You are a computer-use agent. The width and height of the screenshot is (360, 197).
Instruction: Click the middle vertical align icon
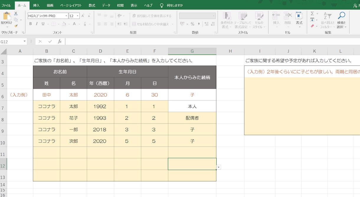[x=106, y=16]
